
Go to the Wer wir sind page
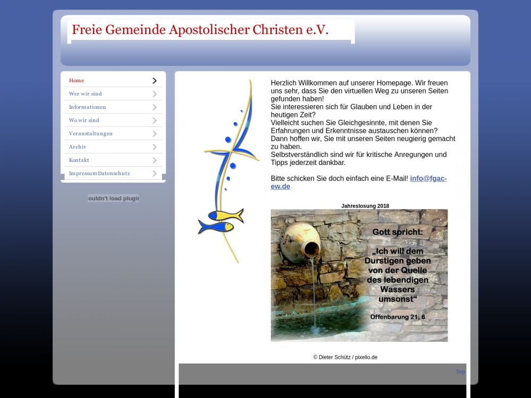85,94
